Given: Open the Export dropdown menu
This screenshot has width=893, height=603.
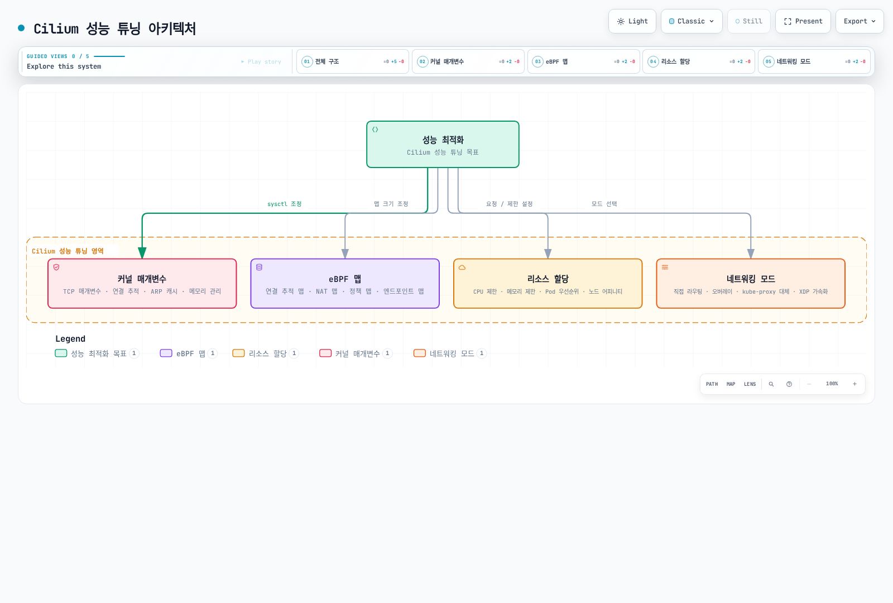Looking at the screenshot, I should click(x=860, y=21).
